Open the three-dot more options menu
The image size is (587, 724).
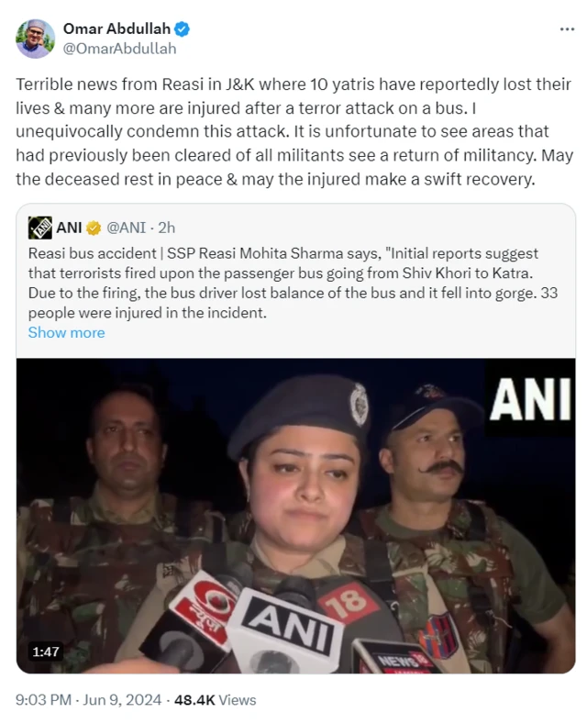click(x=567, y=29)
